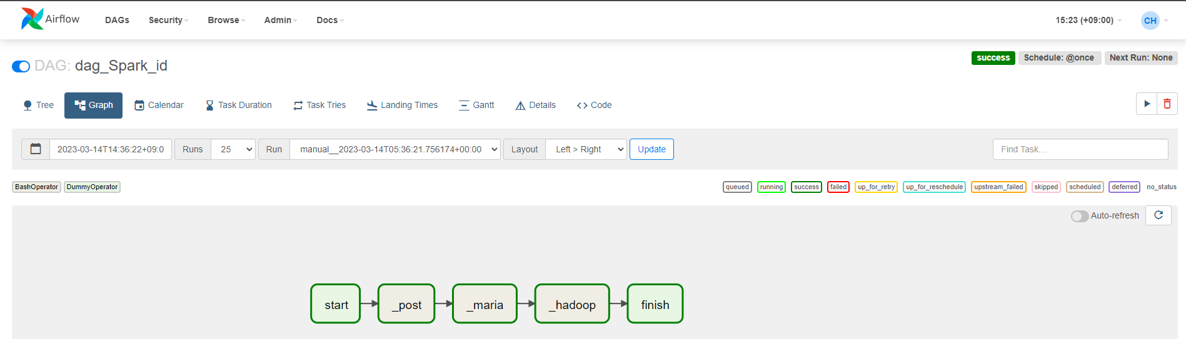Viewport: 1186px width, 339px height.
Task: Click the no_status legend label
Action: [1161, 187]
